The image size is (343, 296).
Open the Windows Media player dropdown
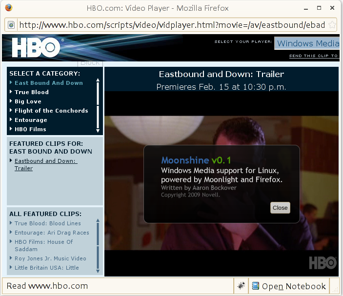point(307,43)
